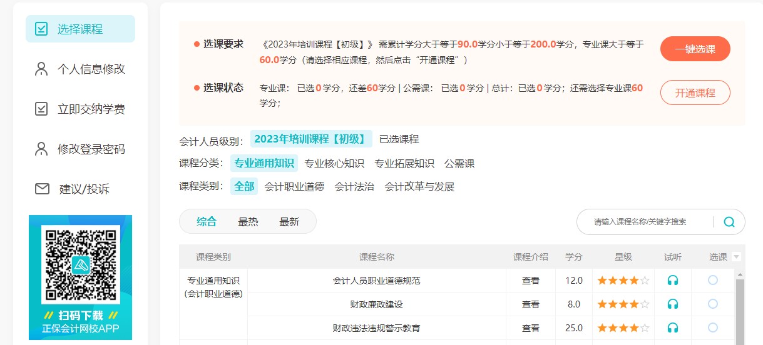Switch to 专业核心知识 category tab
Image resolution: width=763 pixels, height=345 pixels.
[334, 164]
